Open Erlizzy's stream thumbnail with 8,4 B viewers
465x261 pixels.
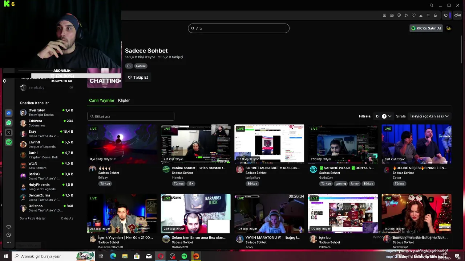click(122, 144)
